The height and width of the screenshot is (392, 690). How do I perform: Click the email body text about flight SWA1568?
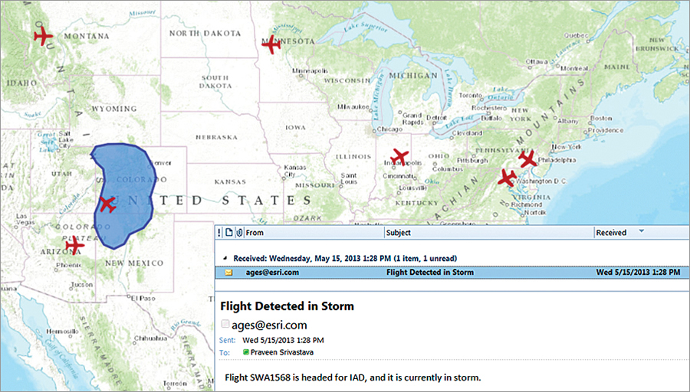tap(353, 378)
